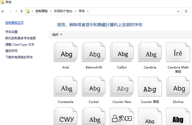Go up one folder level arrow
Image resolution: width=192 pixels, height=125 pixels.
(22, 11)
